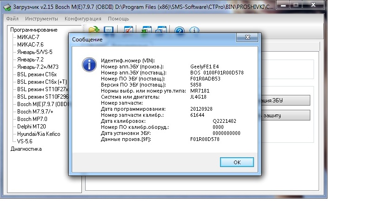Click the F01R0ADB53 software number value
The width and height of the screenshot is (381, 214).
(x=205, y=79)
